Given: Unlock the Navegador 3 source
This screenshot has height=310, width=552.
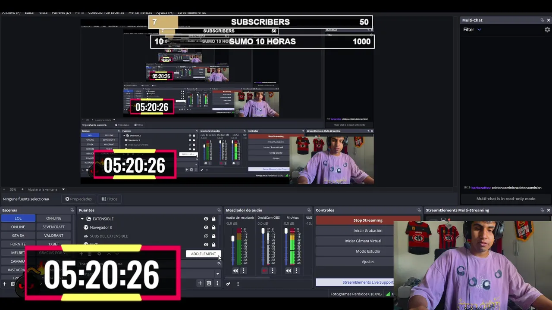Looking at the screenshot, I should pos(213,227).
